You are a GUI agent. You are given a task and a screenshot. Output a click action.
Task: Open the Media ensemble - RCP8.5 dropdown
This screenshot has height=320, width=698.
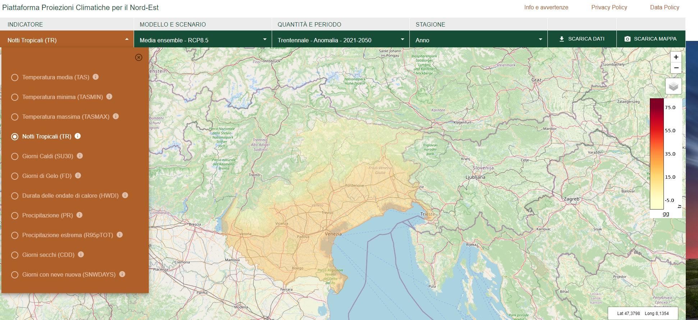point(203,39)
